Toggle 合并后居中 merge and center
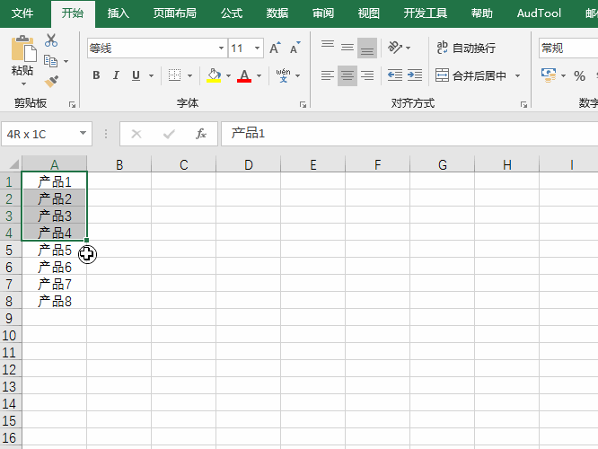598x449 pixels. tap(471, 75)
